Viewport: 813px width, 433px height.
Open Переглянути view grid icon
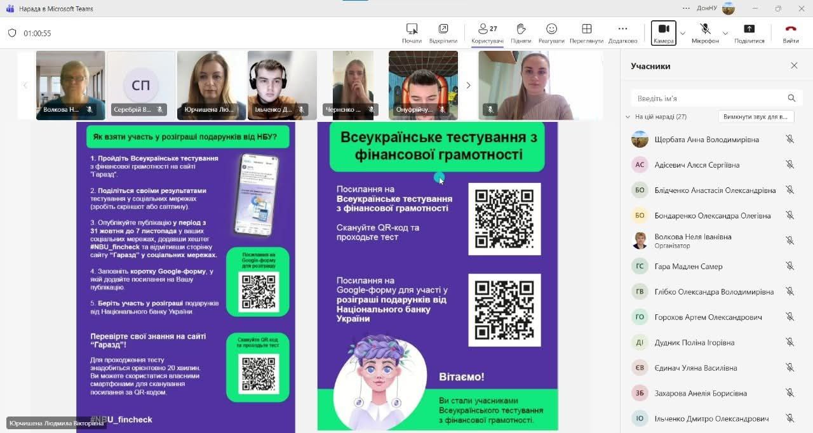click(586, 29)
